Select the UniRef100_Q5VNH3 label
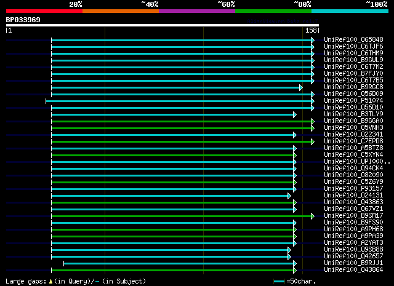 point(353,128)
